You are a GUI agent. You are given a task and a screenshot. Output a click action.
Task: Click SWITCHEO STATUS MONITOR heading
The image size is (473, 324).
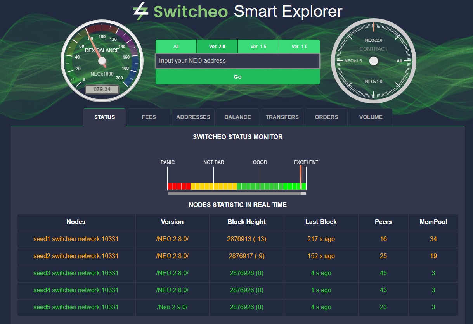coord(238,137)
